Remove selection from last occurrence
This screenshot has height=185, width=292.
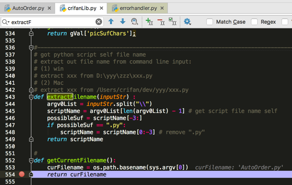[x=161, y=22]
